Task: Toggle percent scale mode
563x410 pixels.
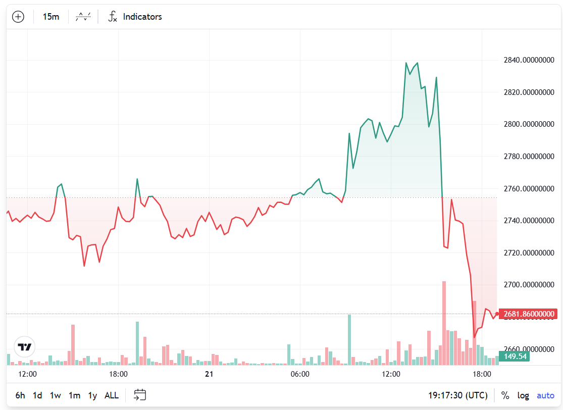Action: click(505, 395)
